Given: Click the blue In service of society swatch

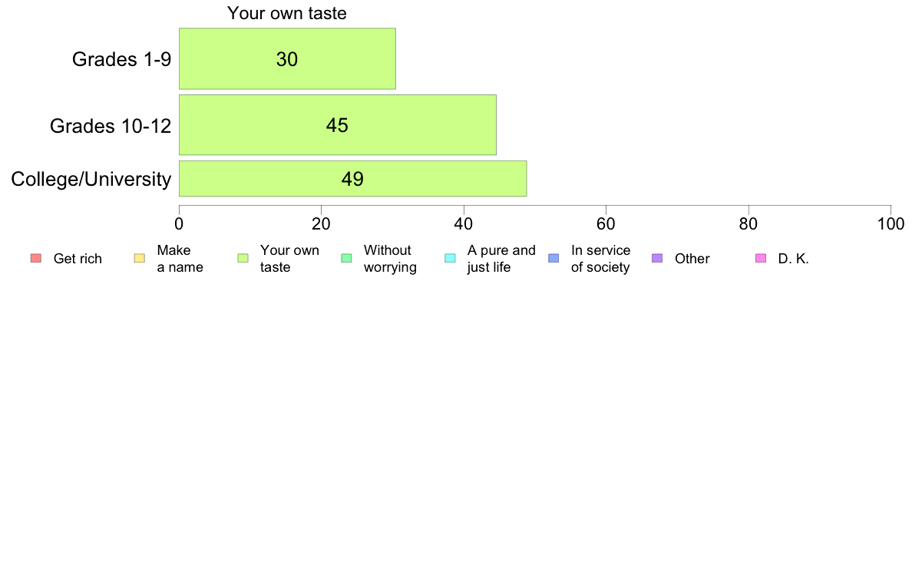Looking at the screenshot, I should (x=553, y=259).
